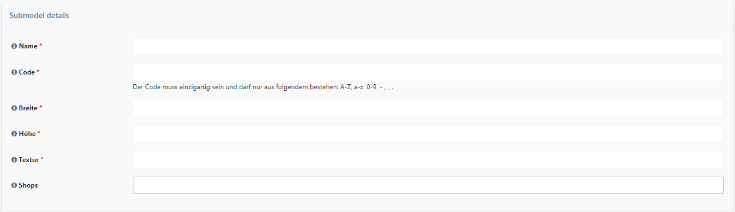Click the Name field label
This screenshot has width=735, height=212.
[28, 46]
